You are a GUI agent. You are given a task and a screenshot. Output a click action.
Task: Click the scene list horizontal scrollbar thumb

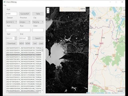[23, 93]
